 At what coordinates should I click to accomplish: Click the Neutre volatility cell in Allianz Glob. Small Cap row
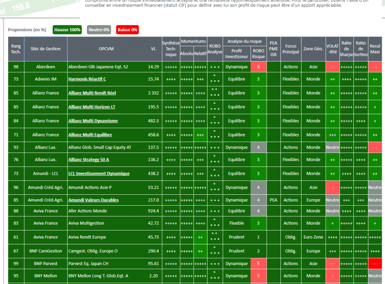(x=332, y=148)
